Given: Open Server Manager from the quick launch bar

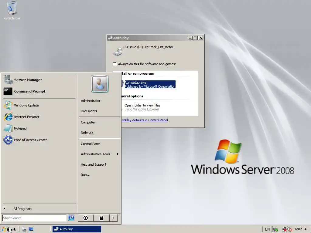Looking at the screenshot, I should (x=24, y=229).
